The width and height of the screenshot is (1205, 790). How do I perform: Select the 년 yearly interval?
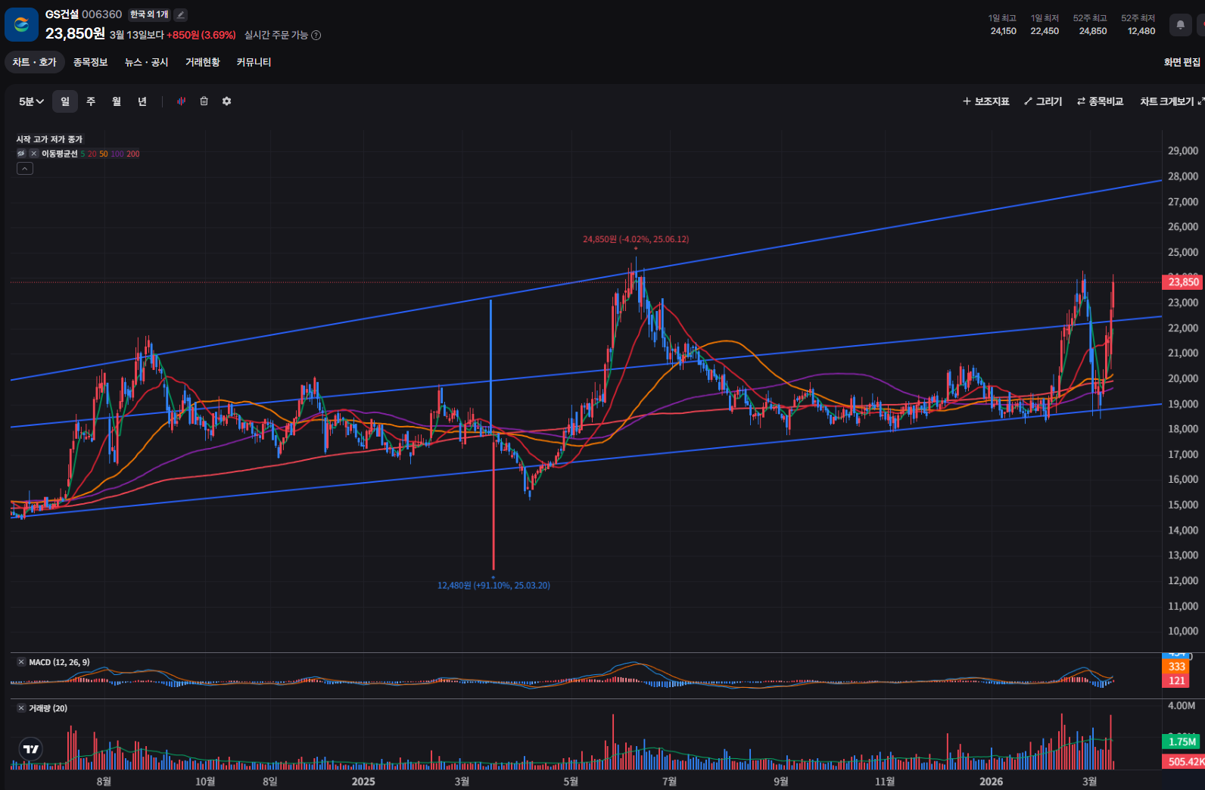click(142, 101)
